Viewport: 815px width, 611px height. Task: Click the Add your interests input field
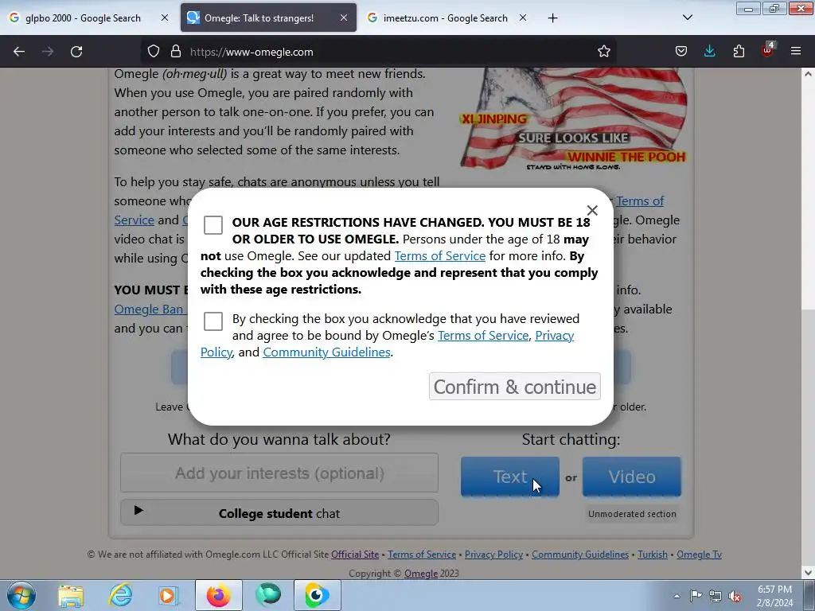(279, 473)
